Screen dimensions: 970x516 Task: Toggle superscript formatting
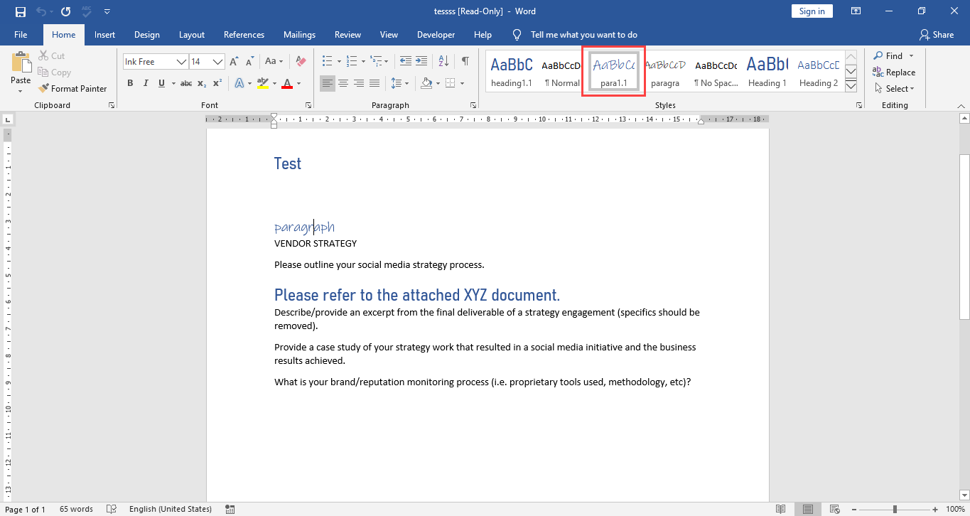(217, 83)
